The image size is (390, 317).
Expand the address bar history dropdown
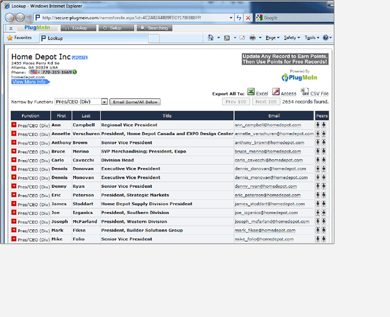(x=231, y=17)
